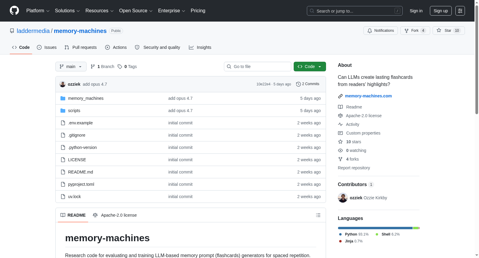Viewport: 479px width, 258px height.
Task: Click the Pricing link
Action: (198, 10)
